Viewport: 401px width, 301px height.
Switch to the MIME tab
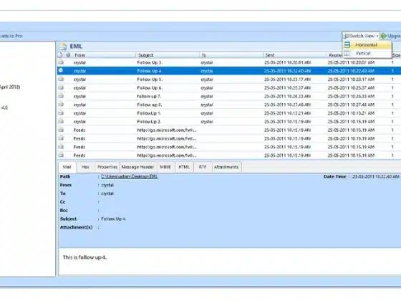[x=165, y=167]
